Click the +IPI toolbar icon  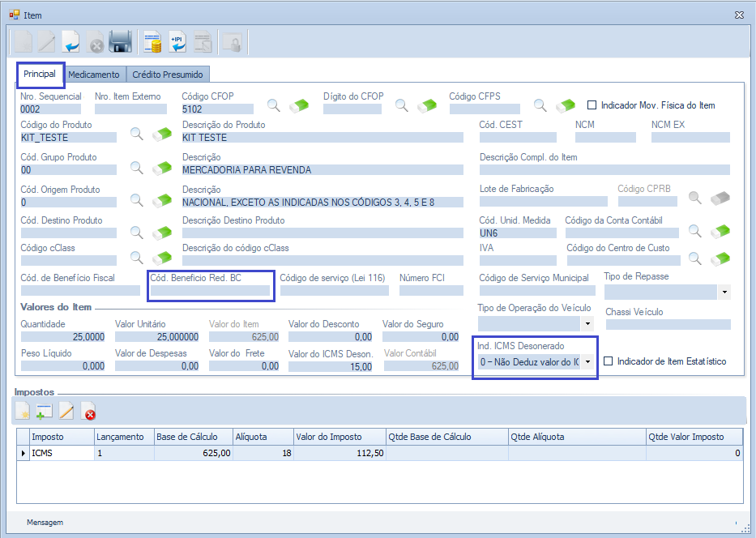pyautogui.click(x=177, y=42)
